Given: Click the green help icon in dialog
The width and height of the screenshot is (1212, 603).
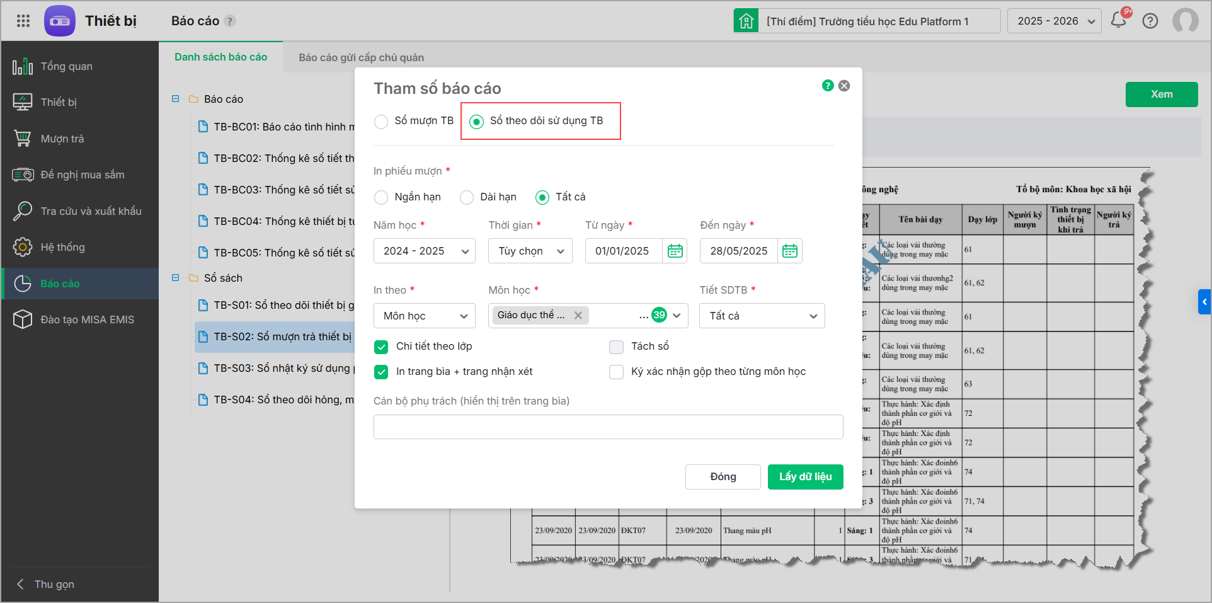Looking at the screenshot, I should [828, 86].
